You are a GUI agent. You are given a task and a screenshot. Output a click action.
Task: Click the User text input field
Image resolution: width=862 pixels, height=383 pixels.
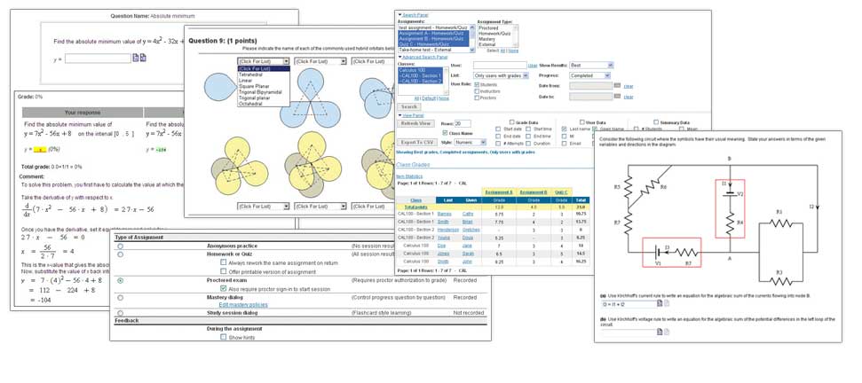coord(500,66)
